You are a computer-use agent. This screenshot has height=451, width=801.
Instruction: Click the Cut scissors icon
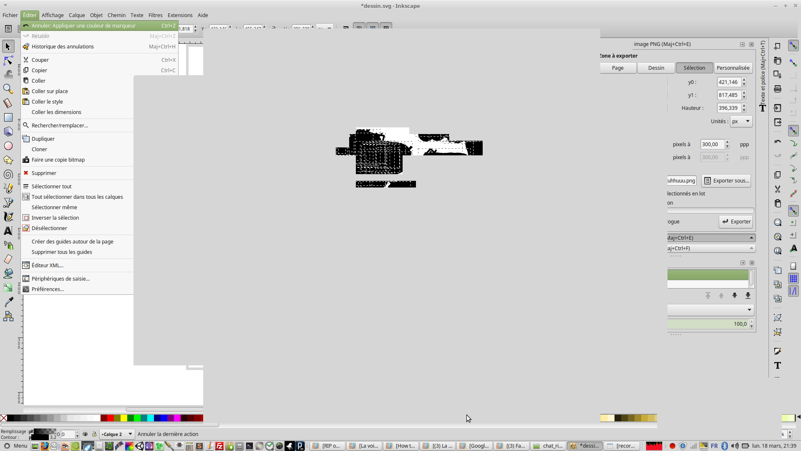coord(777,189)
